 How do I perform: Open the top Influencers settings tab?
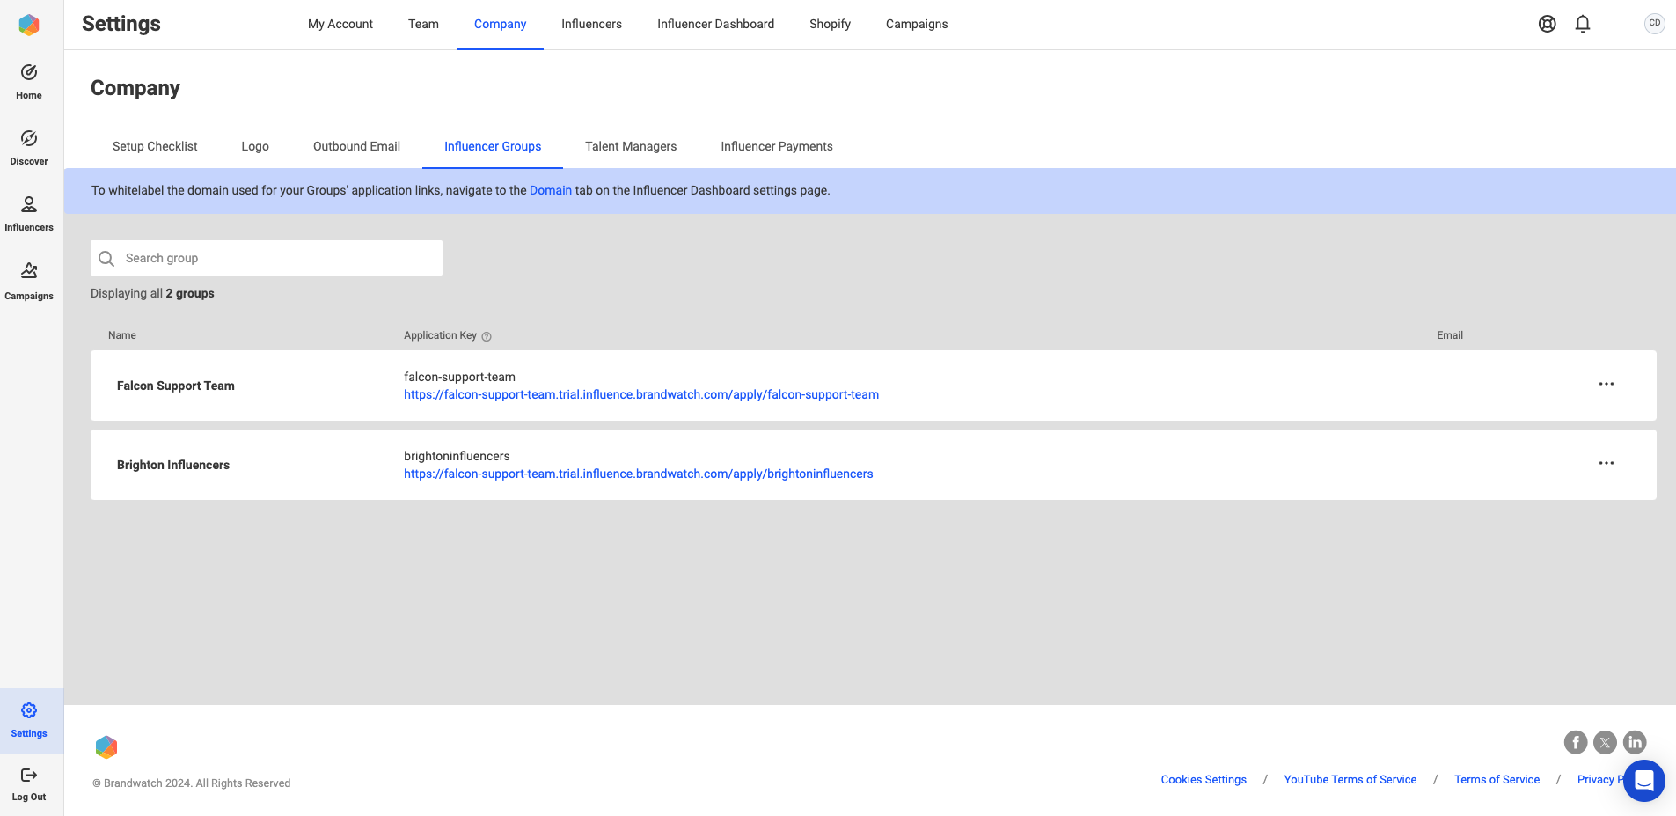click(x=591, y=24)
